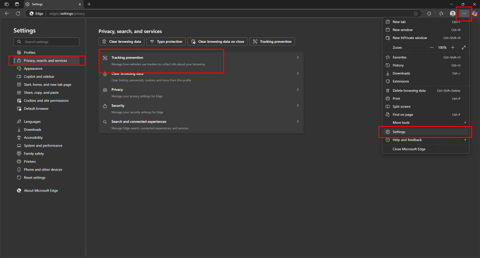The width and height of the screenshot is (480, 258).
Task: Click the Tracking prevention shortcut button
Action: tap(272, 42)
